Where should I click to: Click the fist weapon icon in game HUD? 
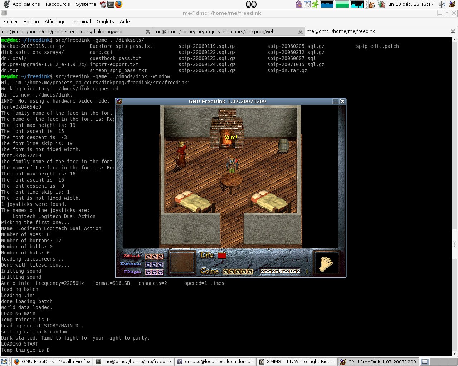(x=326, y=263)
